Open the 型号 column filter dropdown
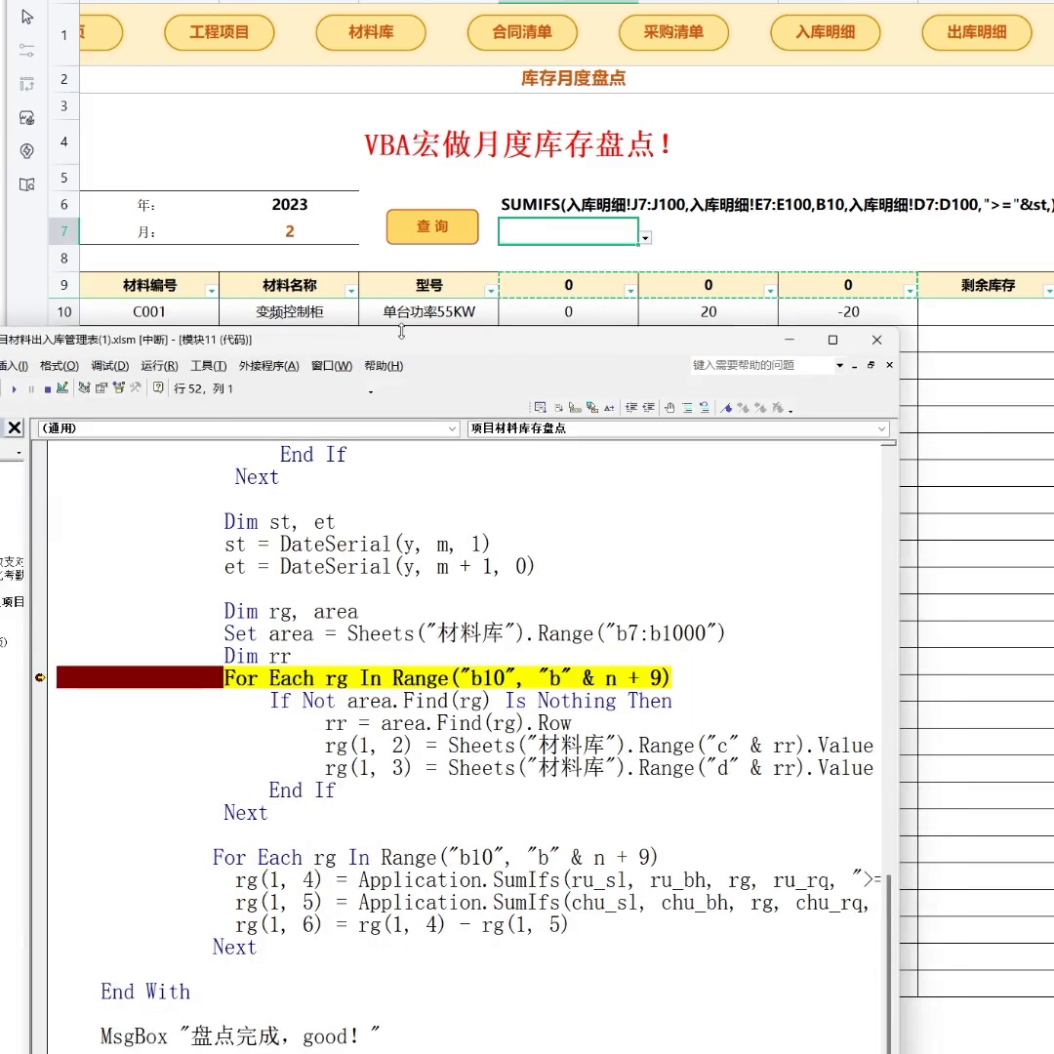The height and width of the screenshot is (1054, 1054). pyautogui.click(x=491, y=291)
